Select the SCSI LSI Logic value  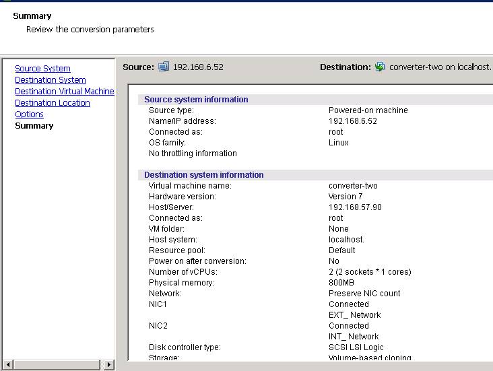pyautogui.click(x=356, y=347)
